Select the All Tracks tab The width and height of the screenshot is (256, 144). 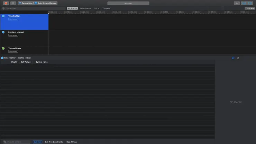point(72,8)
